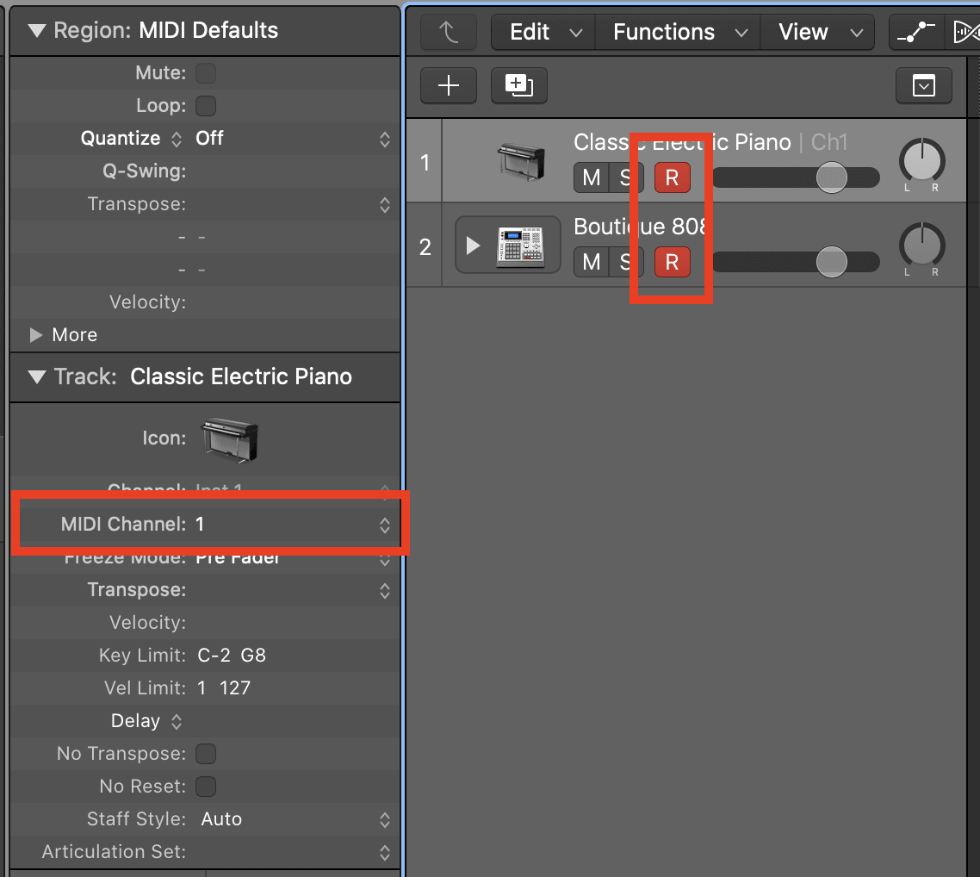Image resolution: width=980 pixels, height=877 pixels.
Task: Check the No Transpose checkbox
Action: pos(206,754)
